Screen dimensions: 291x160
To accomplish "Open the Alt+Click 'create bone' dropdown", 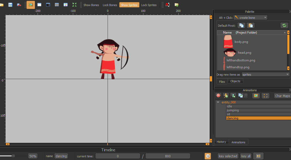I will [250, 18].
